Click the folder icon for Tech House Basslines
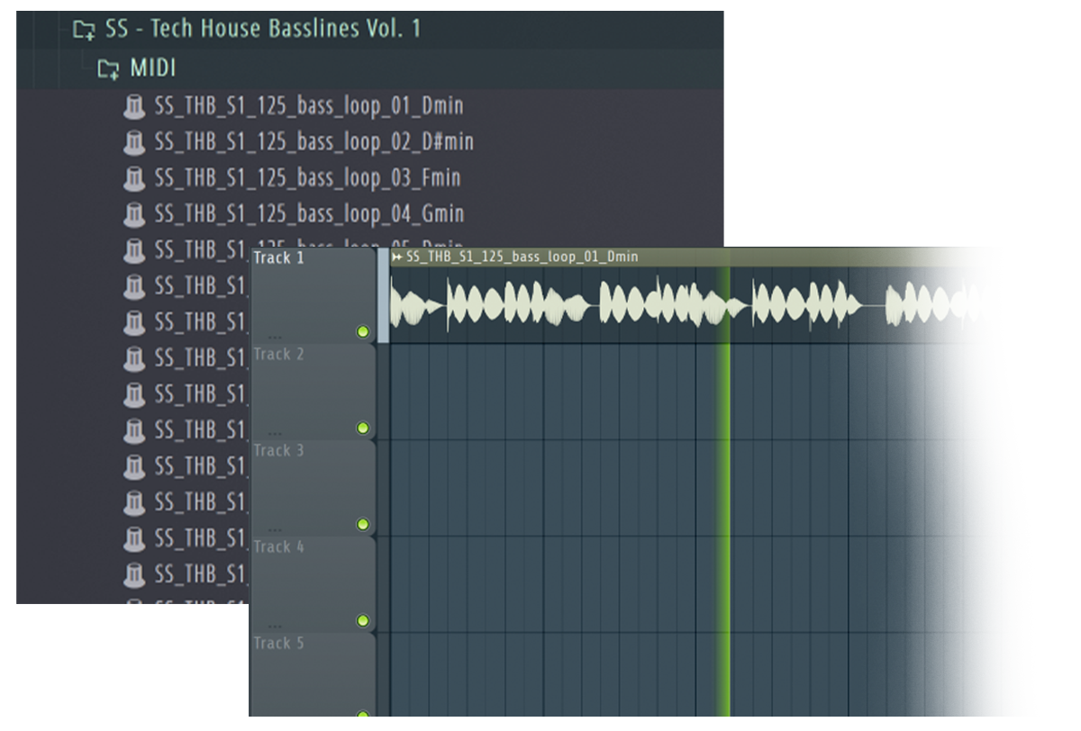 84,30
